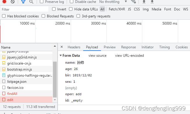
Task: Filter by Font requests
Action: pyautogui.click(x=168, y=9)
